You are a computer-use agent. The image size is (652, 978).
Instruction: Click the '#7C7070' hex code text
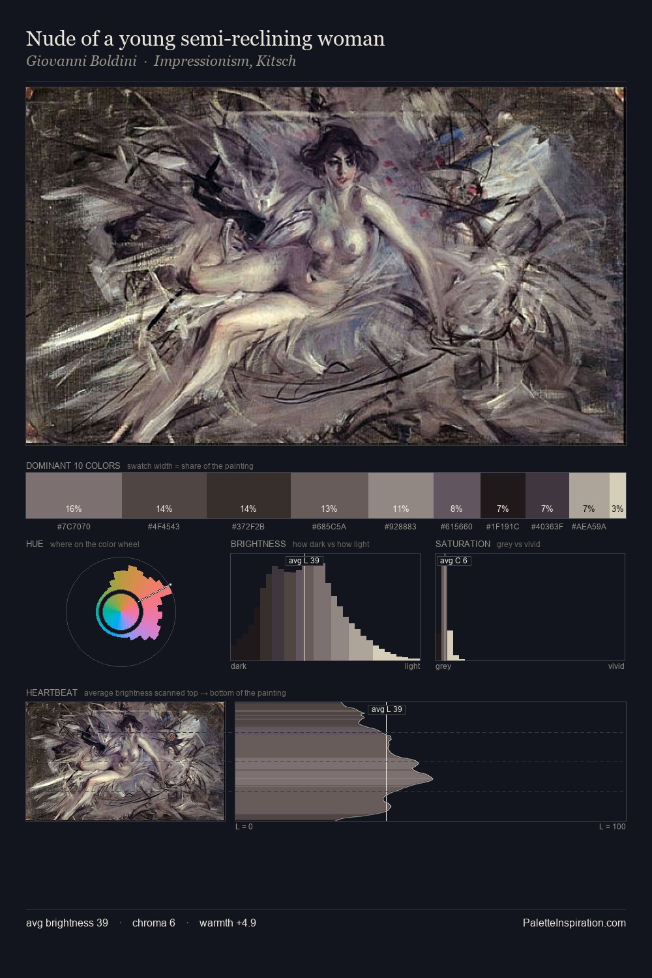coord(74,527)
